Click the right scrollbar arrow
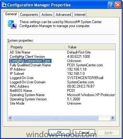Image resolution: width=123 pixels, height=139 pixels. click(x=112, y=118)
